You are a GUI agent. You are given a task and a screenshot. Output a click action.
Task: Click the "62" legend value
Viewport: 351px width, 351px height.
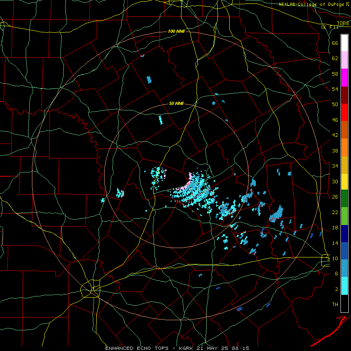click(335, 58)
